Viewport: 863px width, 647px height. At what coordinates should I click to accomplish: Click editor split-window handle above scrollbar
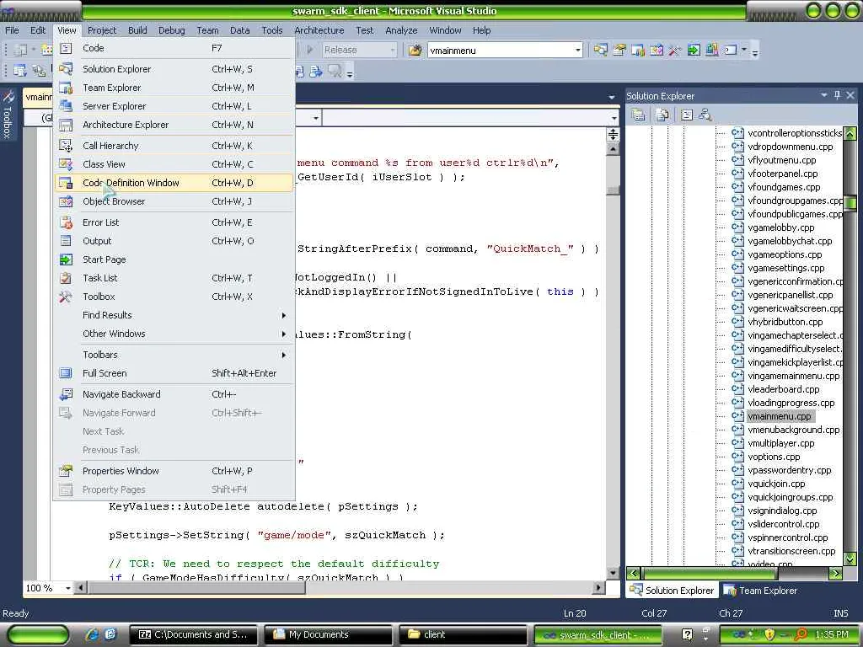coord(613,134)
